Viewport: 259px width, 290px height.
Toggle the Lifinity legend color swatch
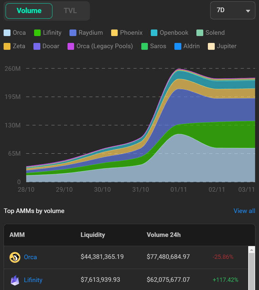coord(37,33)
